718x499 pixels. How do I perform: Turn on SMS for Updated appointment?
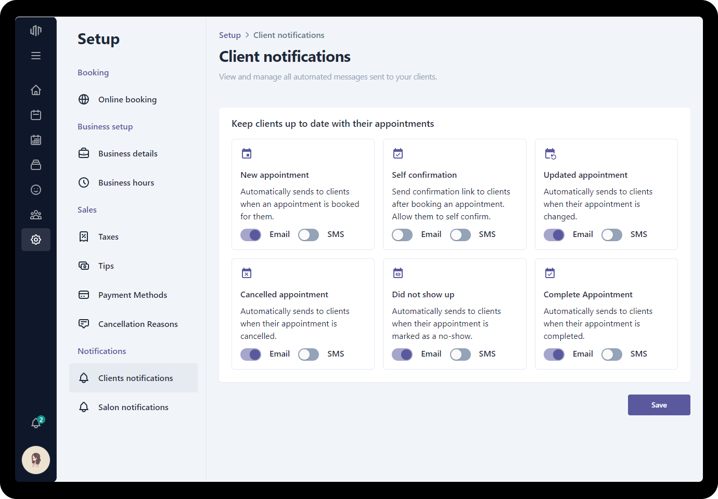(612, 235)
